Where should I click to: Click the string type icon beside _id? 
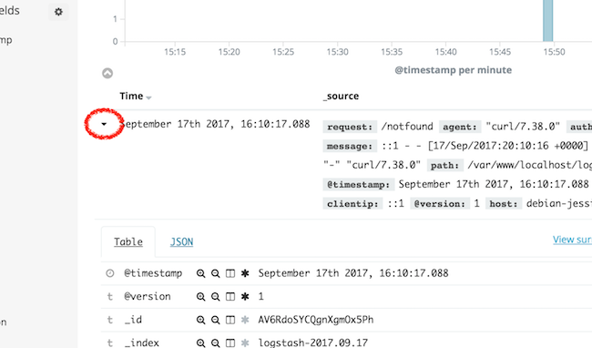(x=110, y=320)
